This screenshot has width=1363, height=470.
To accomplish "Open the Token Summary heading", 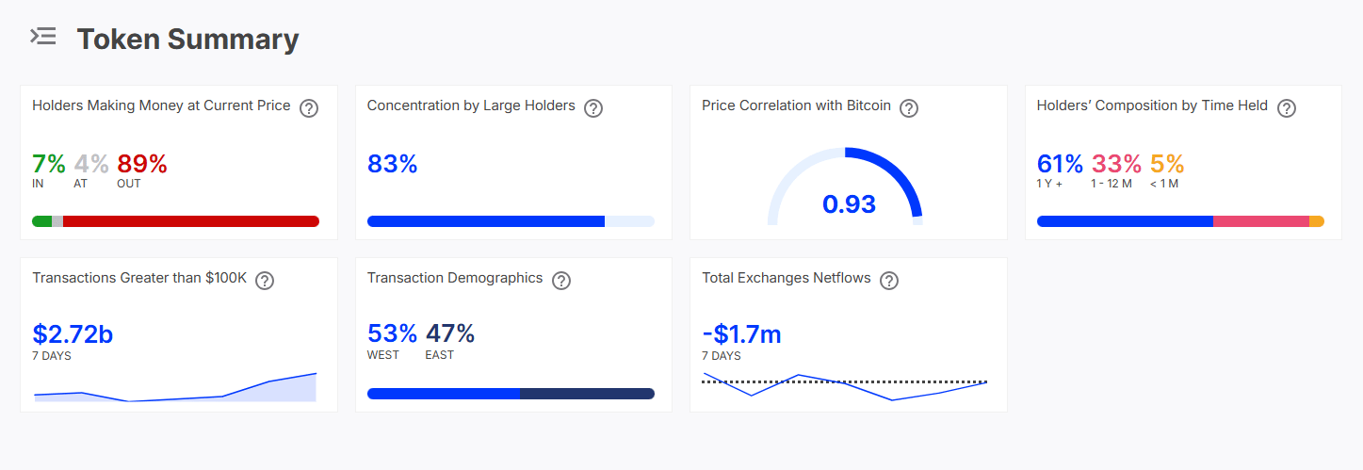I will pyautogui.click(x=187, y=39).
